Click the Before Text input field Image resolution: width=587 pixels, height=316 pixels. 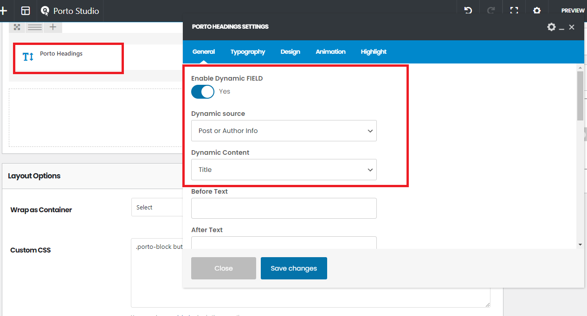click(284, 208)
